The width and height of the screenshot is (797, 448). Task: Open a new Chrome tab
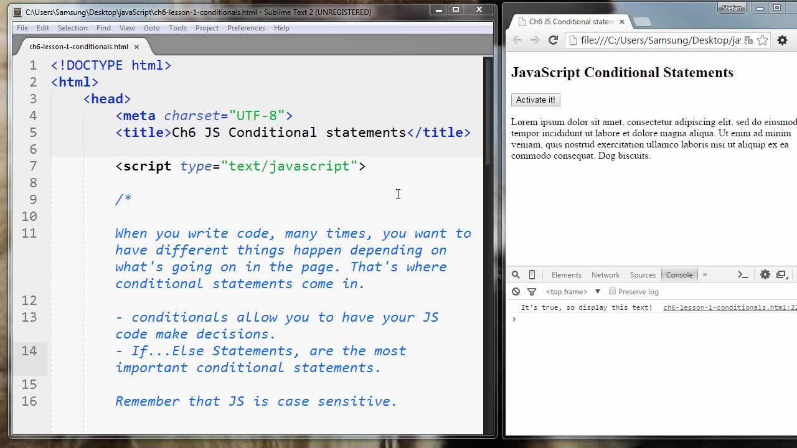click(x=642, y=22)
